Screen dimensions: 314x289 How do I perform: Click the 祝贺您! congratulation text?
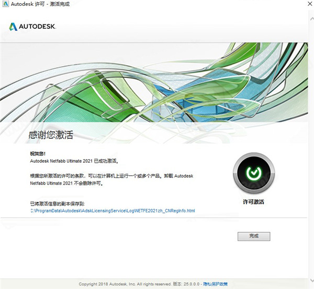(38, 154)
